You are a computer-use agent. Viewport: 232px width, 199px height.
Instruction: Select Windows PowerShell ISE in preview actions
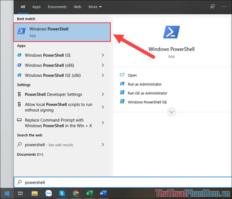(147, 102)
